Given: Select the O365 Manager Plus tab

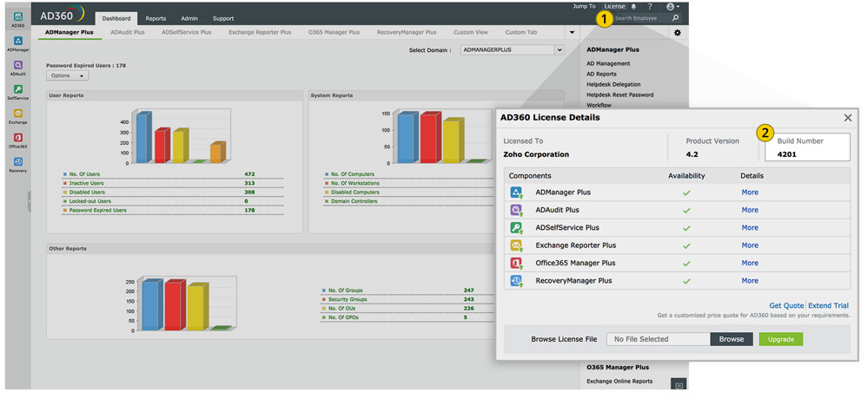Looking at the screenshot, I should point(334,33).
